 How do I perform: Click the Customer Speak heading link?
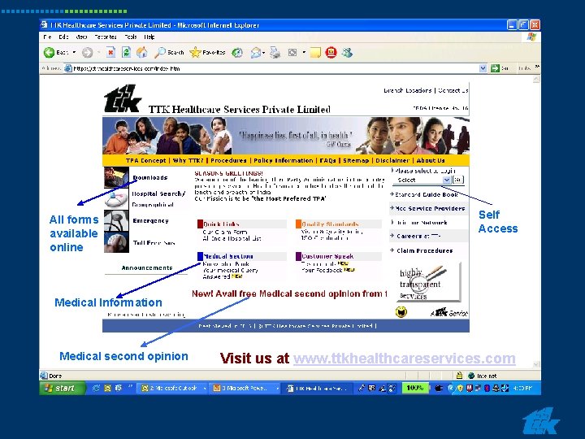327,256
